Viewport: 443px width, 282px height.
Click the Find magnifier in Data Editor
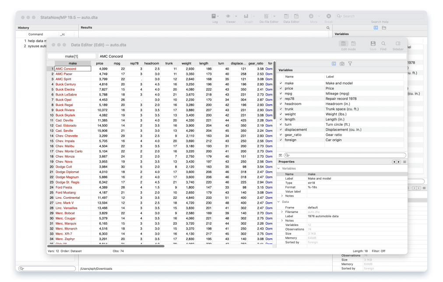coord(383,43)
